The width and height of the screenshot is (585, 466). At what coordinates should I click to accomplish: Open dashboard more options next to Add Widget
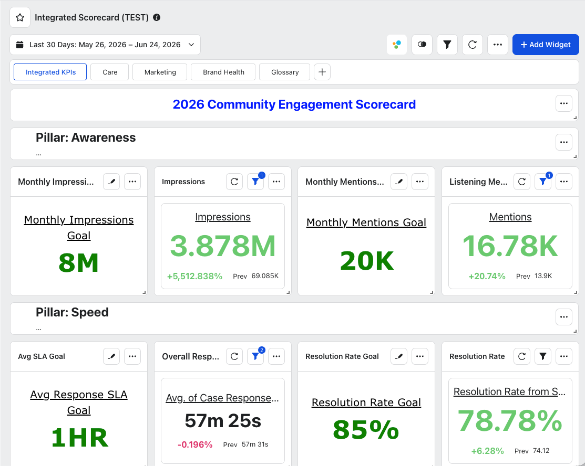tap(498, 45)
